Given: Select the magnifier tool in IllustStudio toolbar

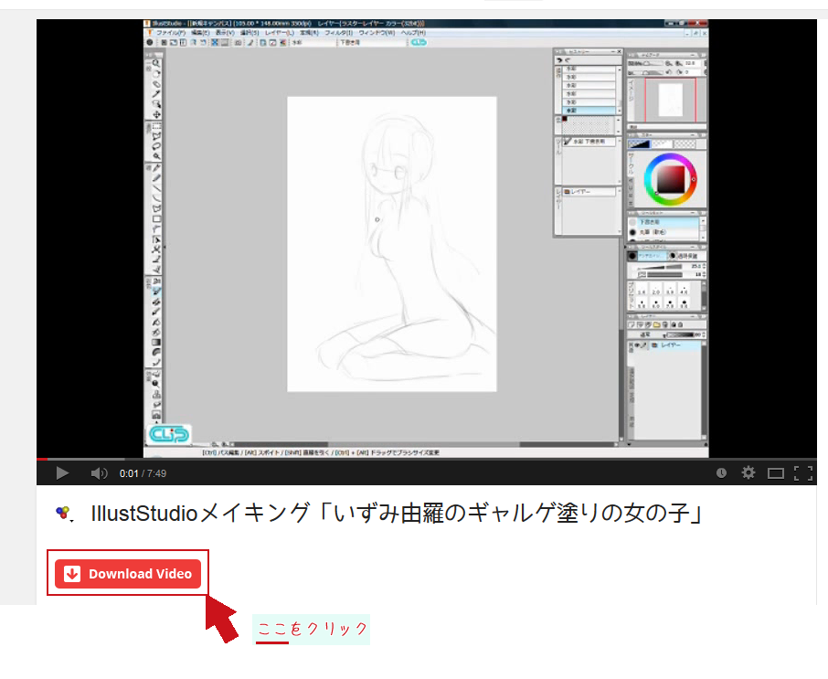Looking at the screenshot, I should (x=156, y=63).
